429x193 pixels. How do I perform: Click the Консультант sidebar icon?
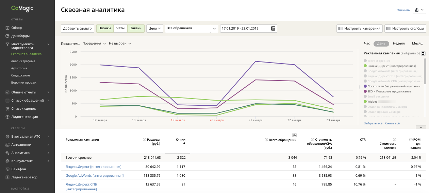[x=7, y=161]
